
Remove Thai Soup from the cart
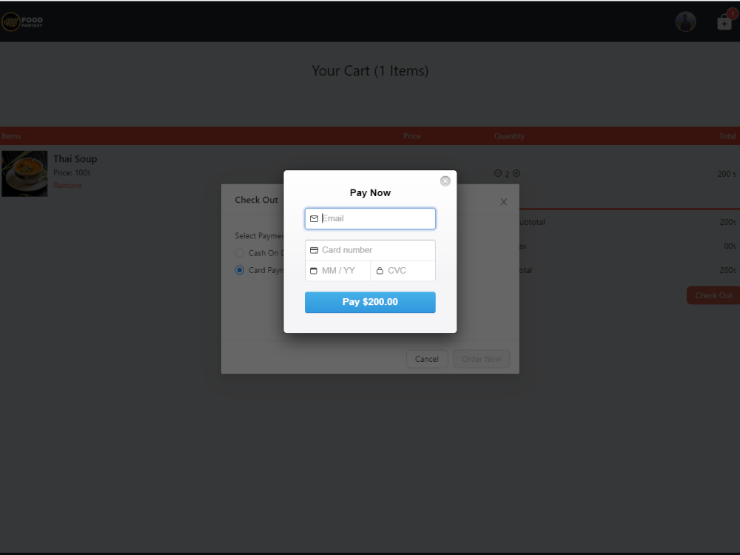tap(67, 186)
